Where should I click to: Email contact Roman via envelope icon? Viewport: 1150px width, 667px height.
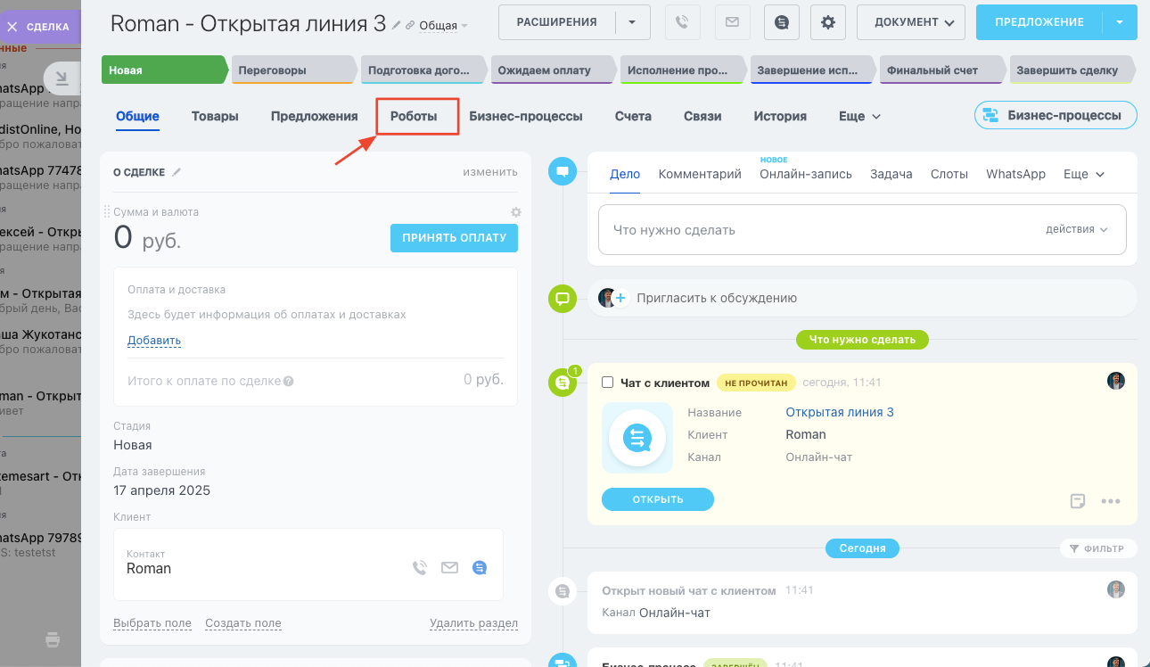449,567
